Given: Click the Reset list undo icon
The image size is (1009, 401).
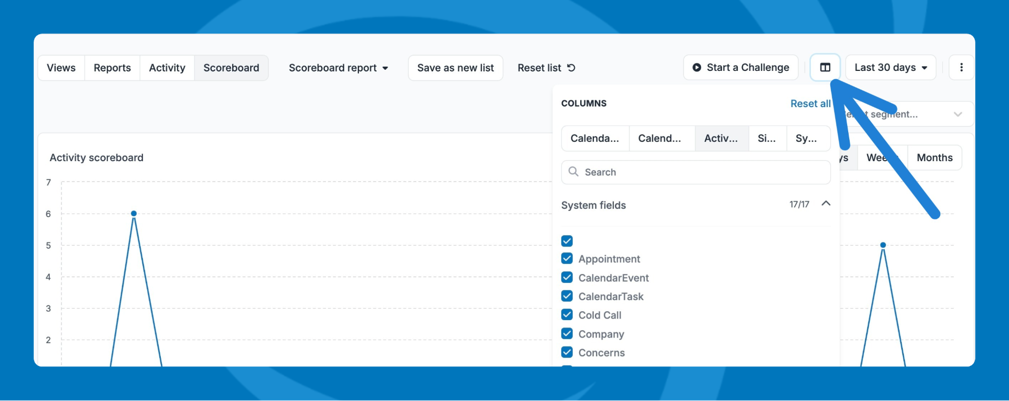Looking at the screenshot, I should click(571, 68).
